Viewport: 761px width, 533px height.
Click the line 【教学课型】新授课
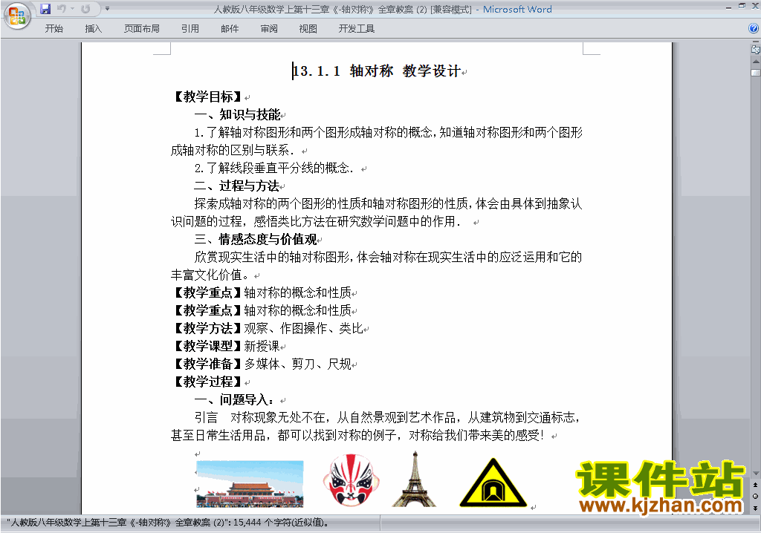[x=226, y=346]
